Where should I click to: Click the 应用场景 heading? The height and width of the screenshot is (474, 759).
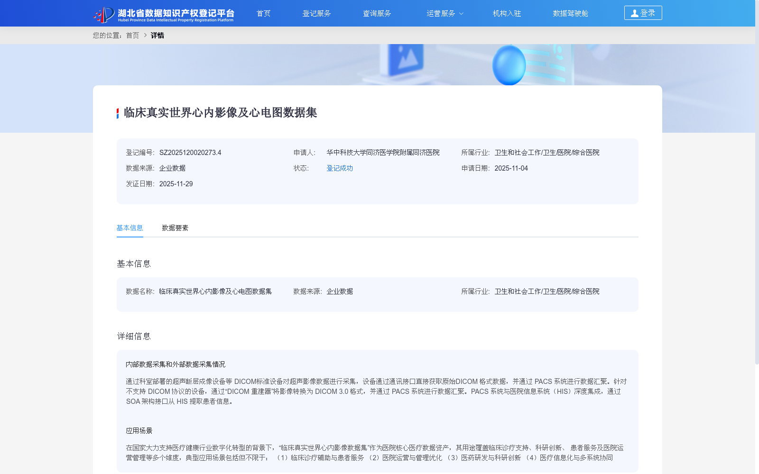coord(139,431)
